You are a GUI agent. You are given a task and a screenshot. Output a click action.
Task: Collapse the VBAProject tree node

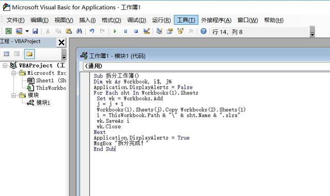tap(5, 66)
